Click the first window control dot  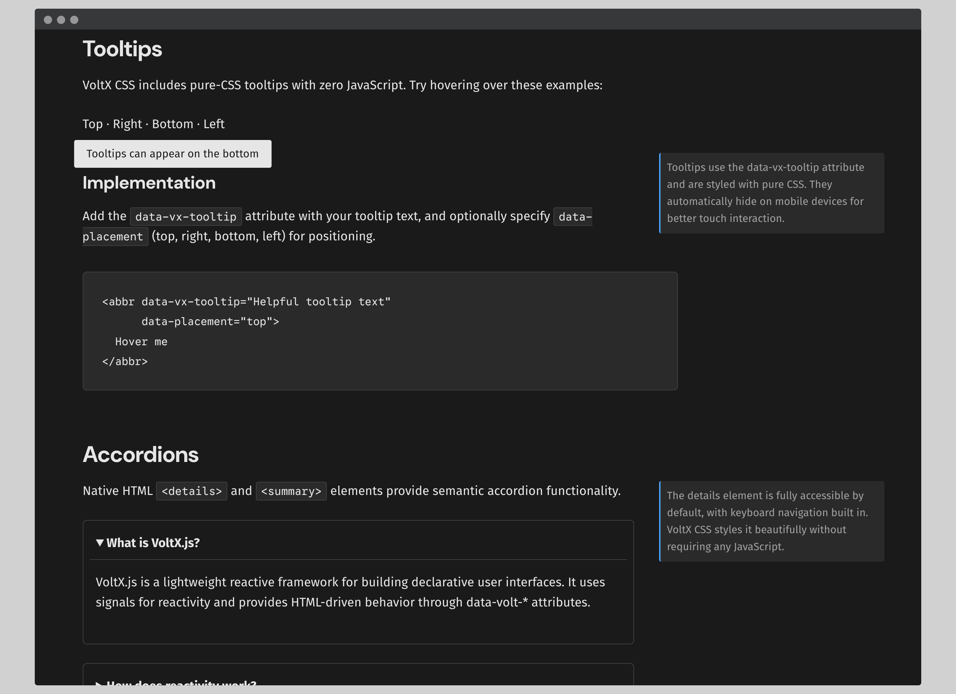tap(48, 20)
